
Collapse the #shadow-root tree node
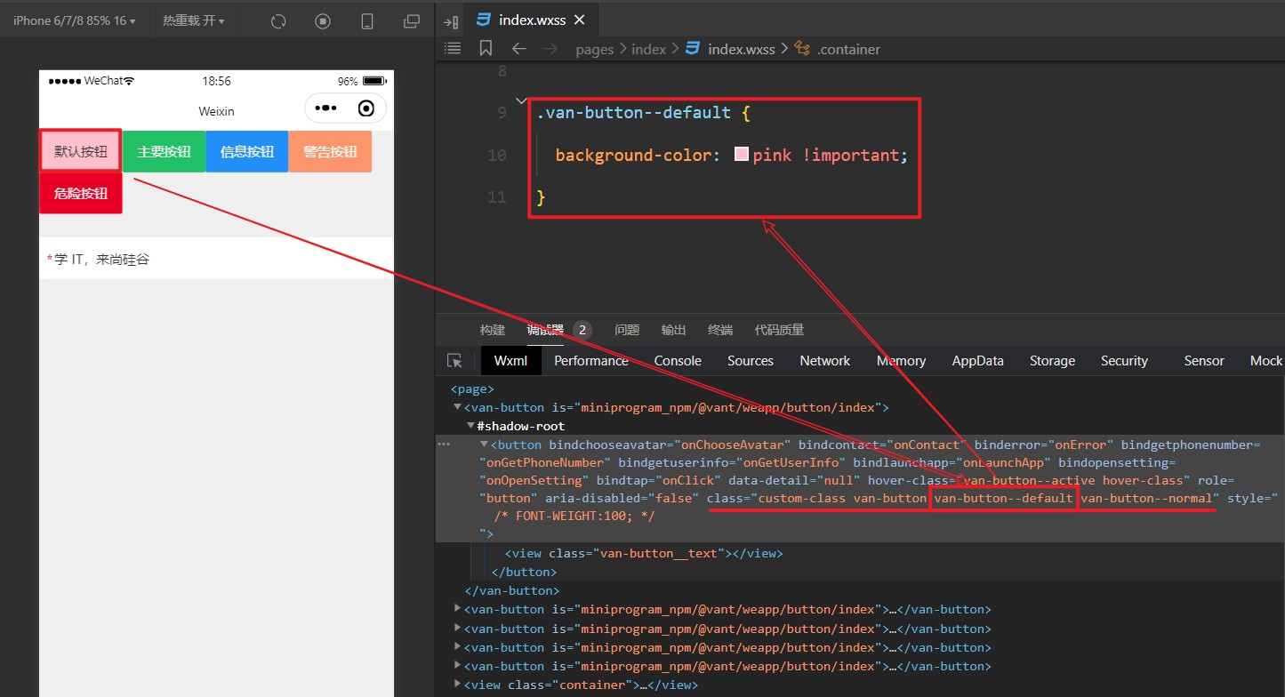[x=471, y=426]
